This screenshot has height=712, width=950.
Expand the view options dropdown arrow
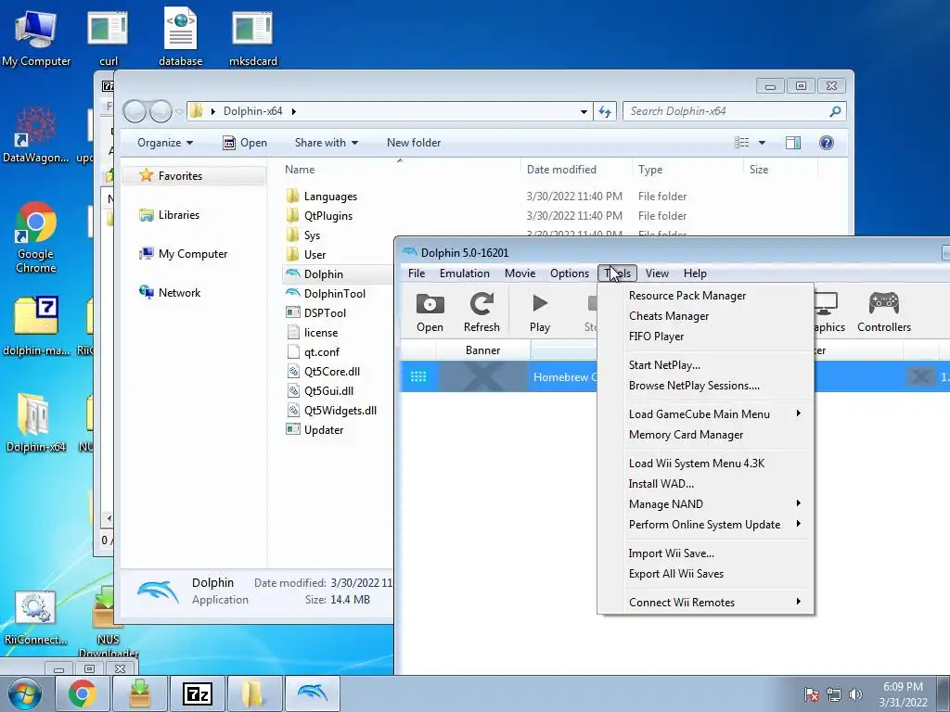click(763, 143)
